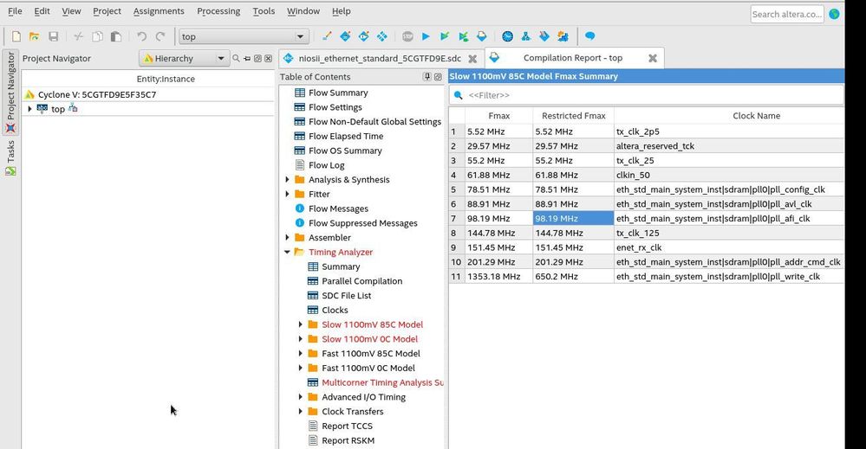The width and height of the screenshot is (866, 449).
Task: Click the Start Compilation play icon
Action: pos(426,36)
